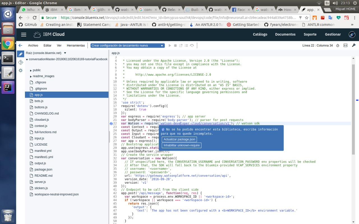Click the play icon to run the app
Screen dimensions: 359x224
point(170,45)
